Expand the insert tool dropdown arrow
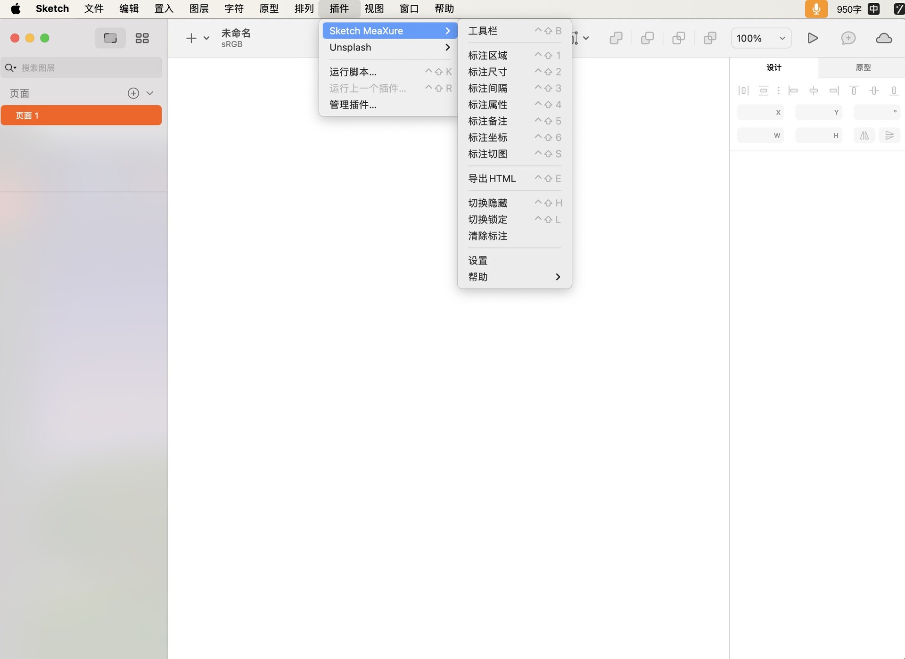905x659 pixels. 206,38
